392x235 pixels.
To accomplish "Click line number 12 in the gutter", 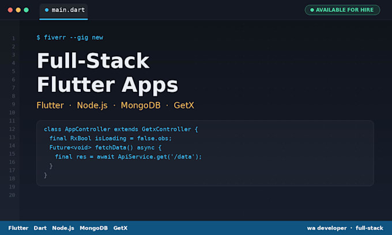I will 12,129.
